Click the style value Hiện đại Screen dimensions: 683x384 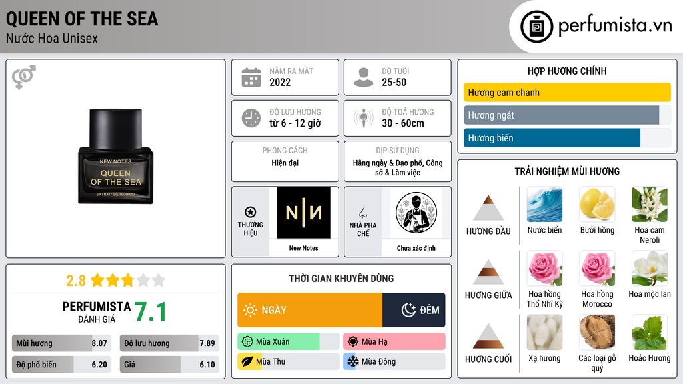click(x=285, y=163)
